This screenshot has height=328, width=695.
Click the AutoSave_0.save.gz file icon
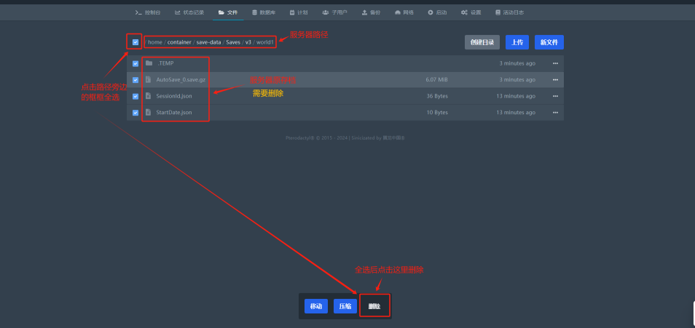[x=148, y=80]
